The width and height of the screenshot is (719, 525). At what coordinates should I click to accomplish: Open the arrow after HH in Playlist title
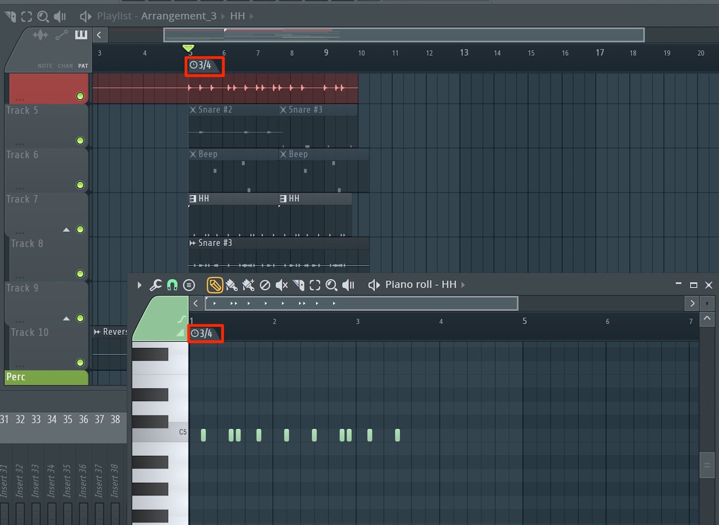(252, 17)
